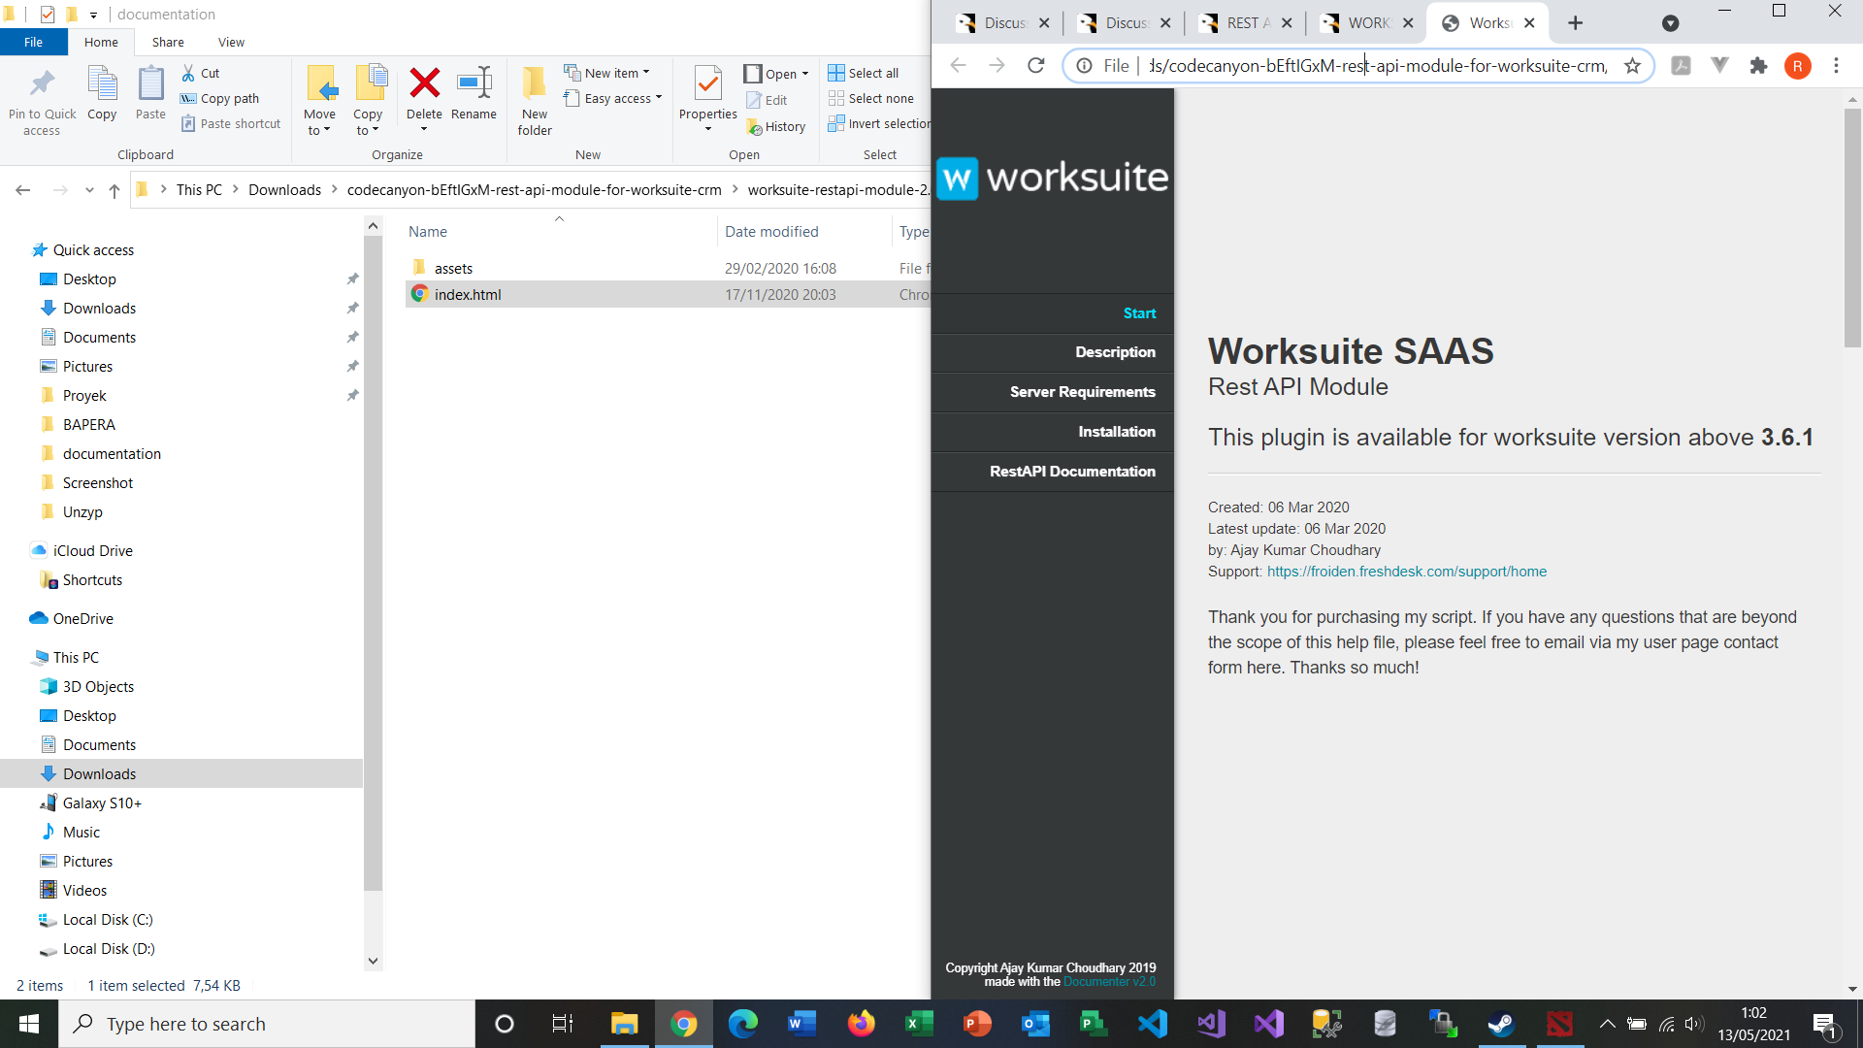Open the froiden freshdesk support link
The height and width of the screenshot is (1048, 1863).
[1406, 572]
